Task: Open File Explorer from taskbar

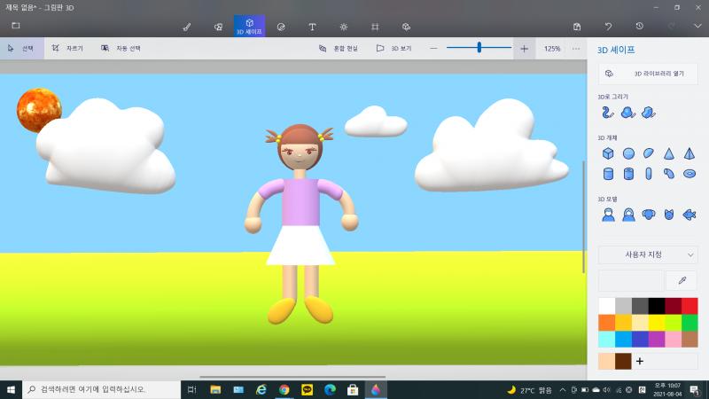Action: coord(215,389)
